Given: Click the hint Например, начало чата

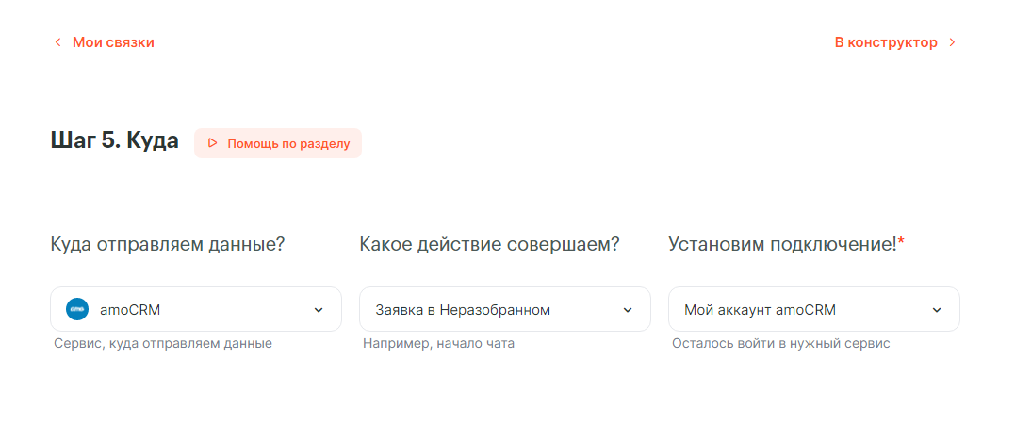Looking at the screenshot, I should point(439,344).
